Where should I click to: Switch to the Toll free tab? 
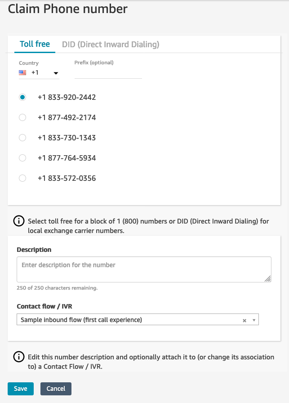coord(35,44)
